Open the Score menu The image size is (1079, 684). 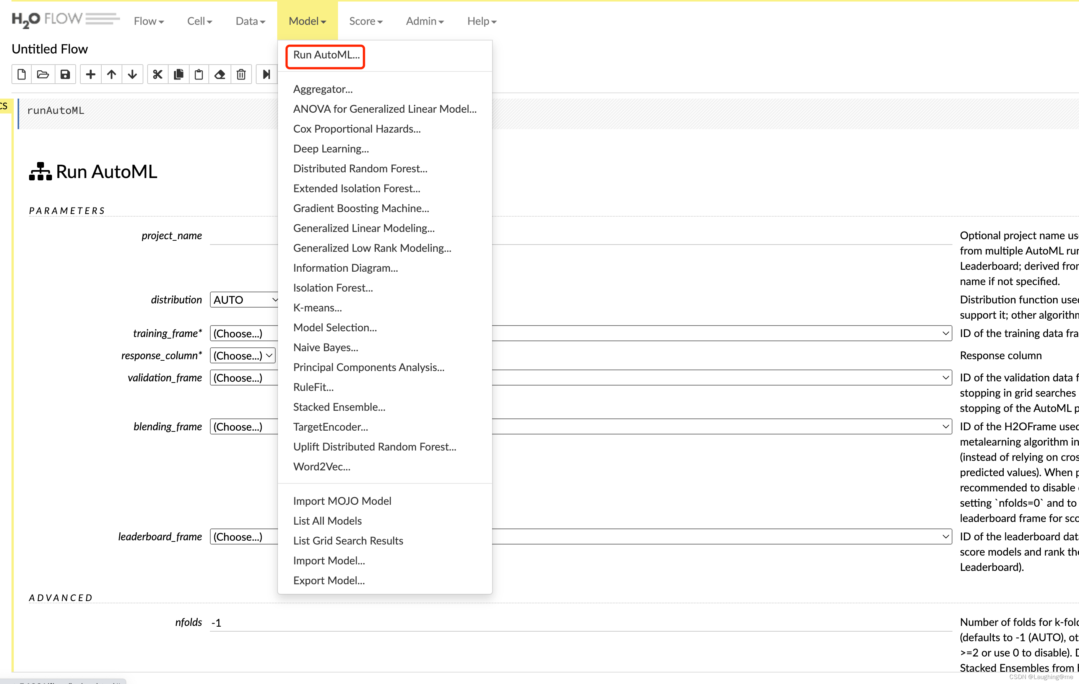[x=366, y=21]
